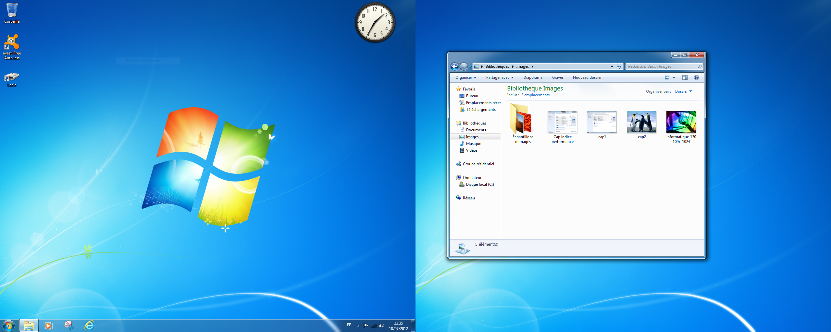The image size is (831, 332).
Task: Click Diaporama in the toolbar
Action: [x=533, y=77]
